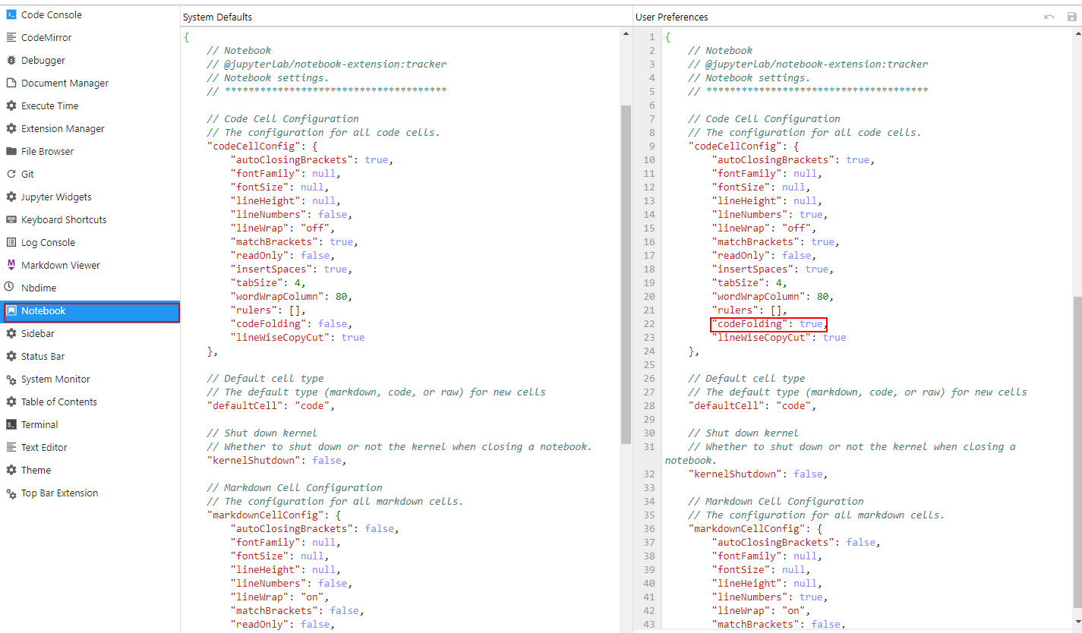
Task: Save user preferences with the save icon
Action: click(1071, 17)
